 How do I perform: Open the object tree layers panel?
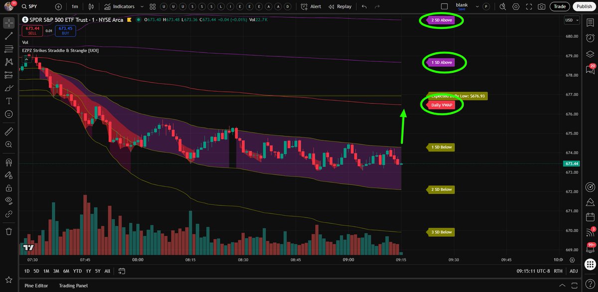point(590,54)
